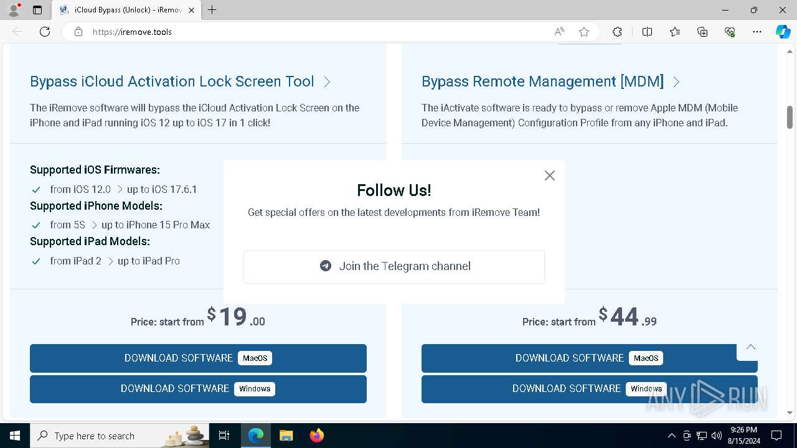Open Collections panel
797x448 pixels.
point(702,32)
